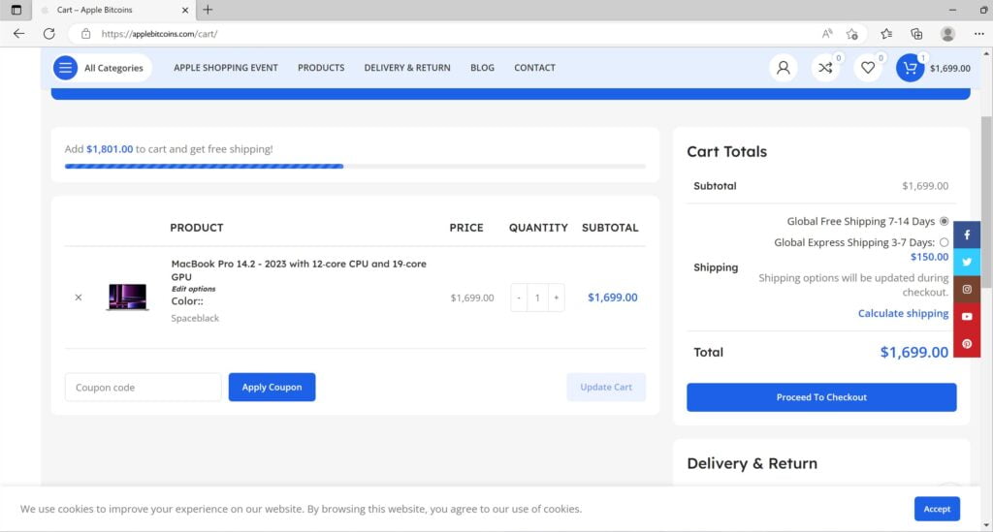Open the blue shopping cart icon
Viewport: 993px width, 532px height.
coord(910,68)
